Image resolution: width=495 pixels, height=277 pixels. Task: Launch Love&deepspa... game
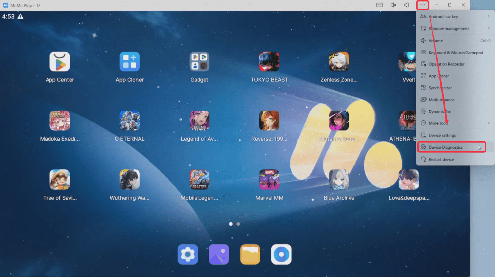[x=409, y=180]
